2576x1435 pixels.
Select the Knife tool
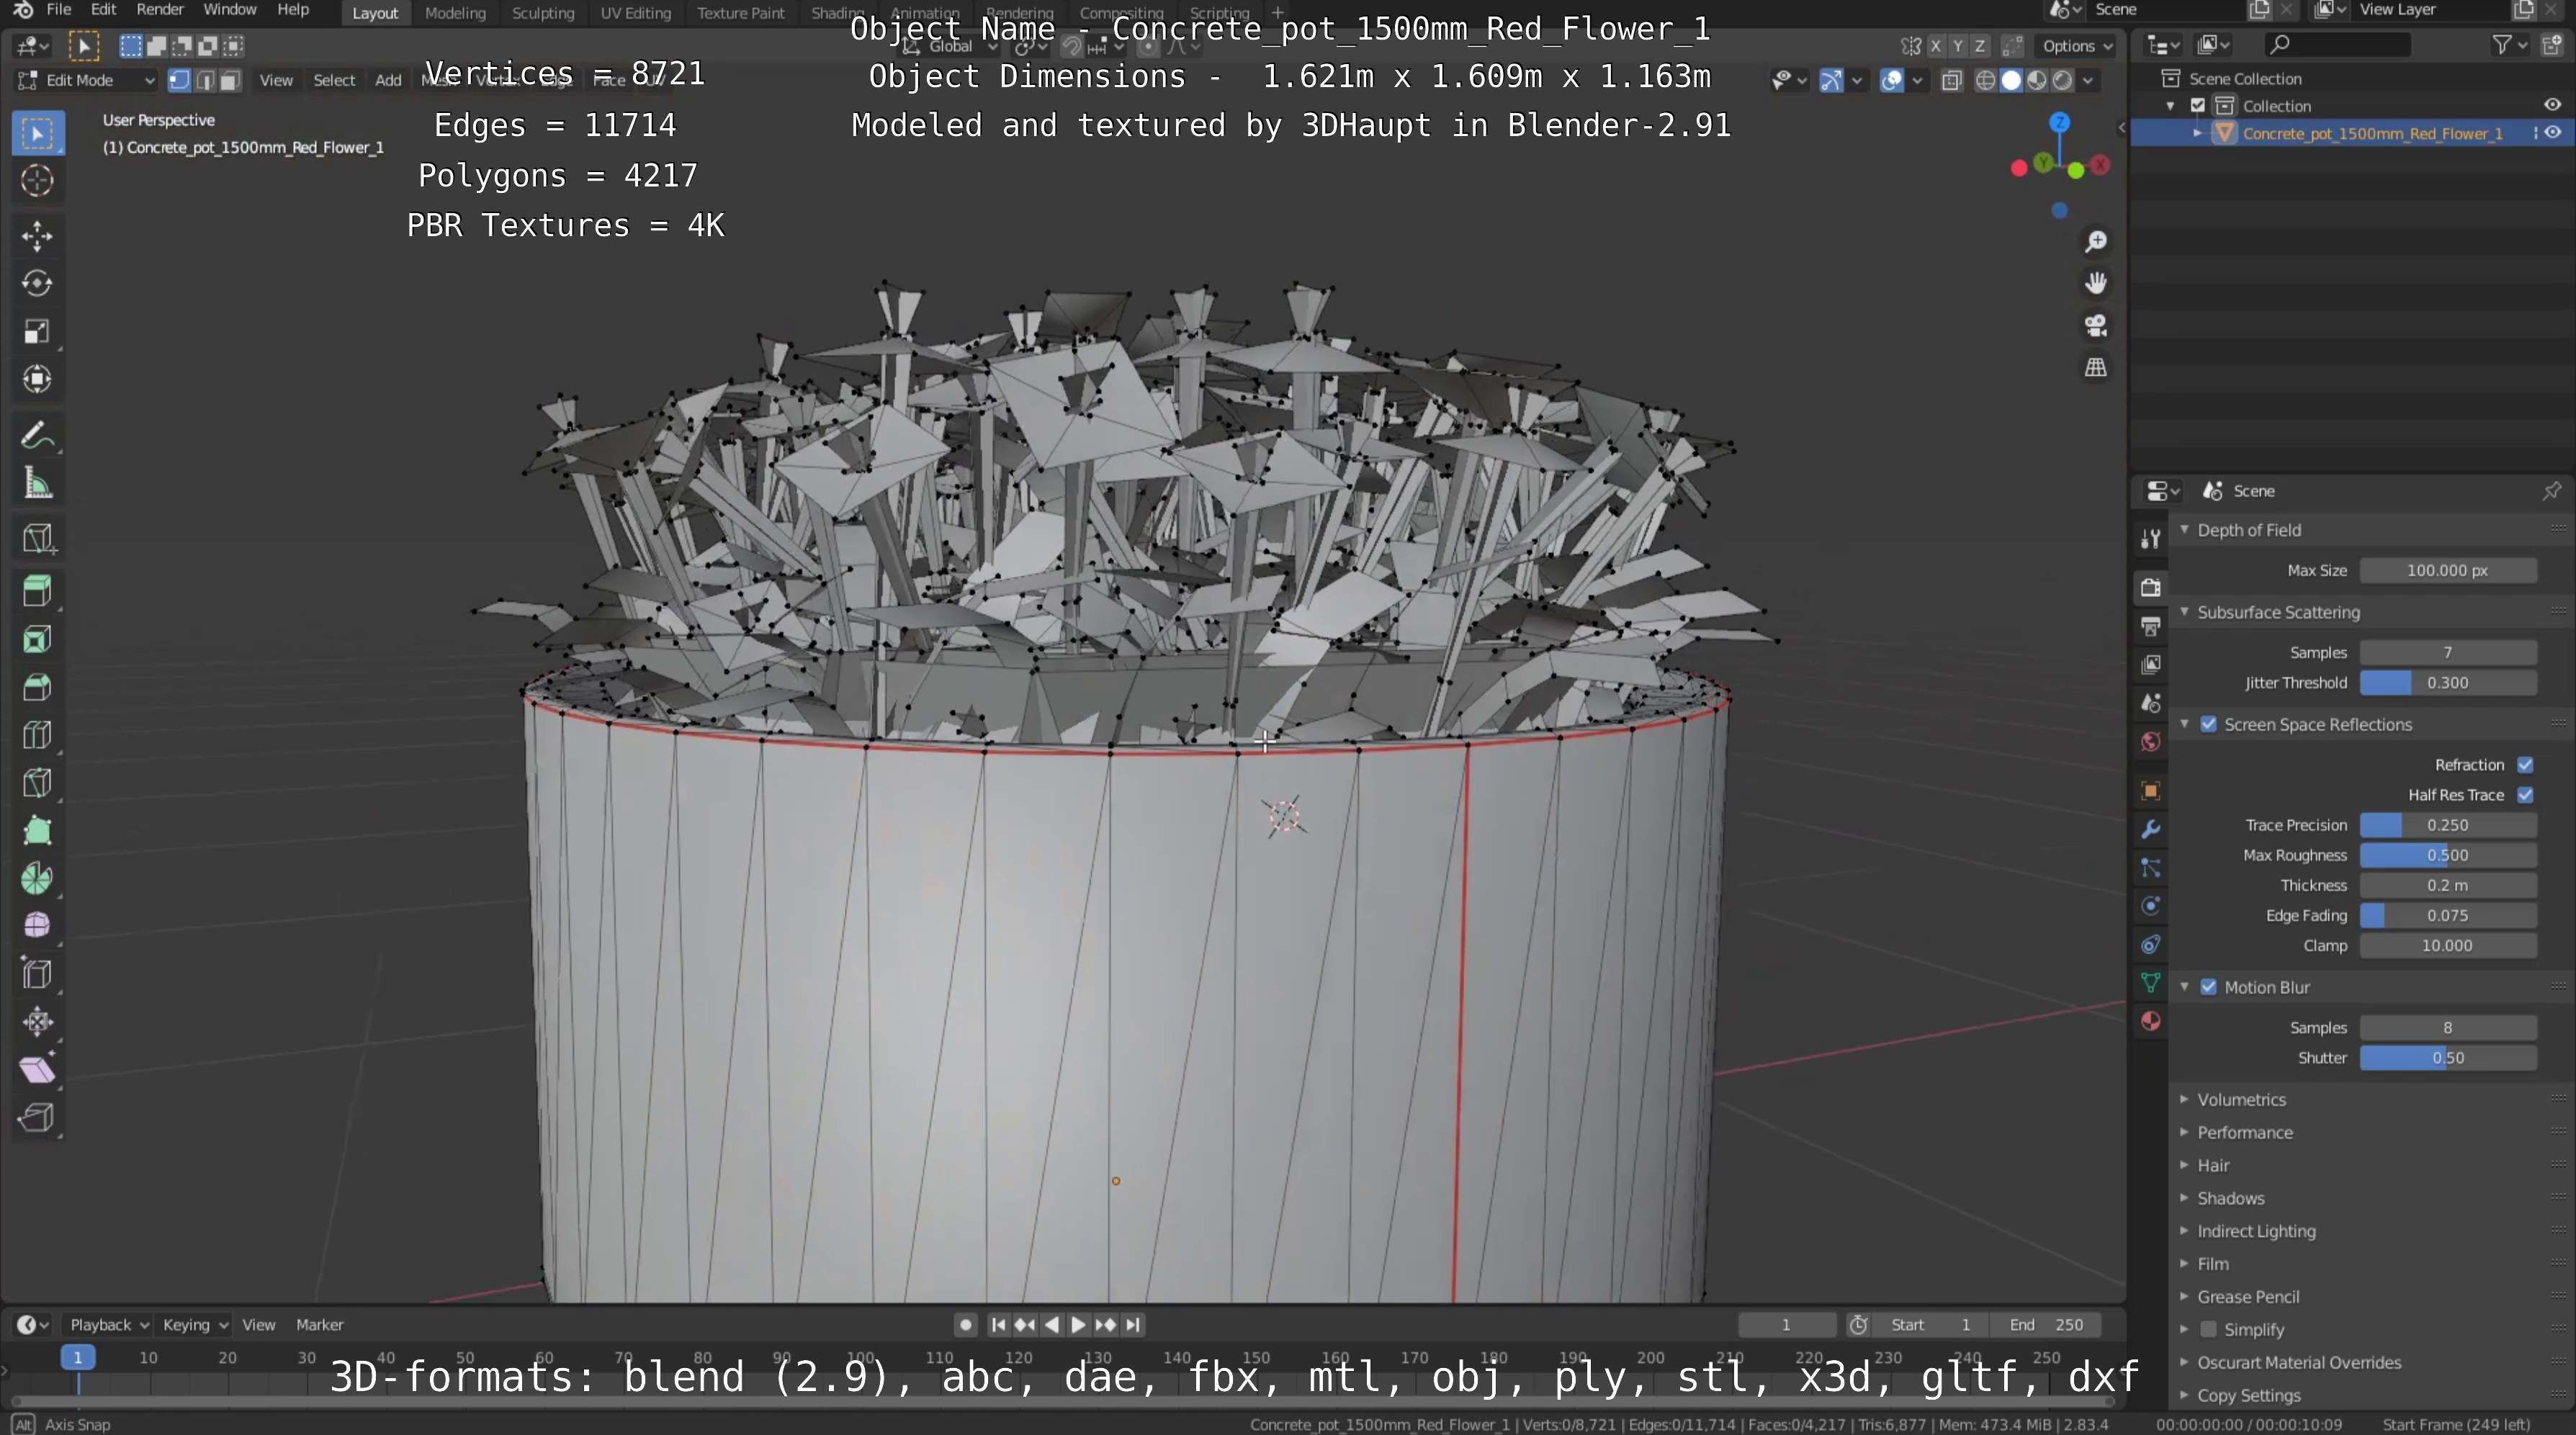click(x=38, y=783)
